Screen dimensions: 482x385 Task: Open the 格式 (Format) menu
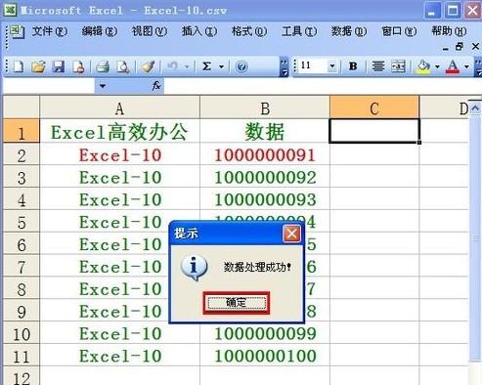[x=249, y=31]
